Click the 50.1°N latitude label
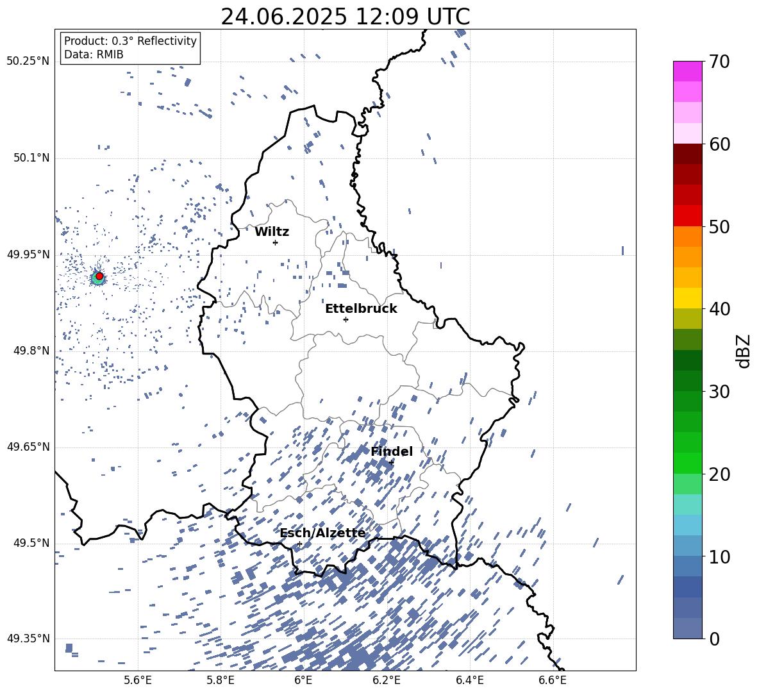 point(31,158)
